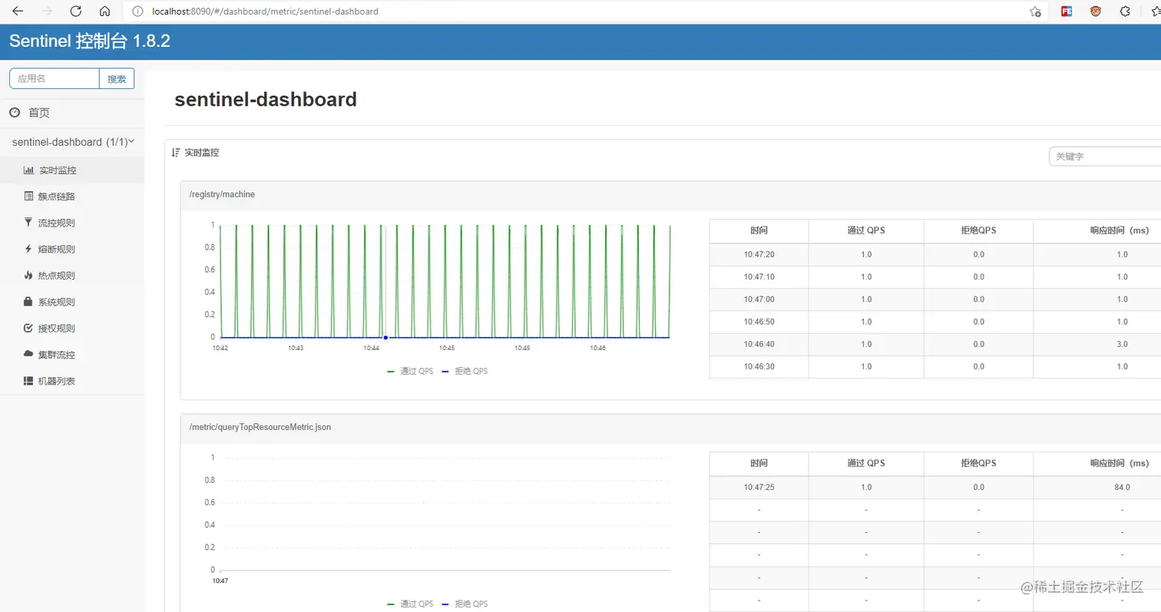
Task: Click the lightning icon for 熔断规则
Action: [28, 249]
